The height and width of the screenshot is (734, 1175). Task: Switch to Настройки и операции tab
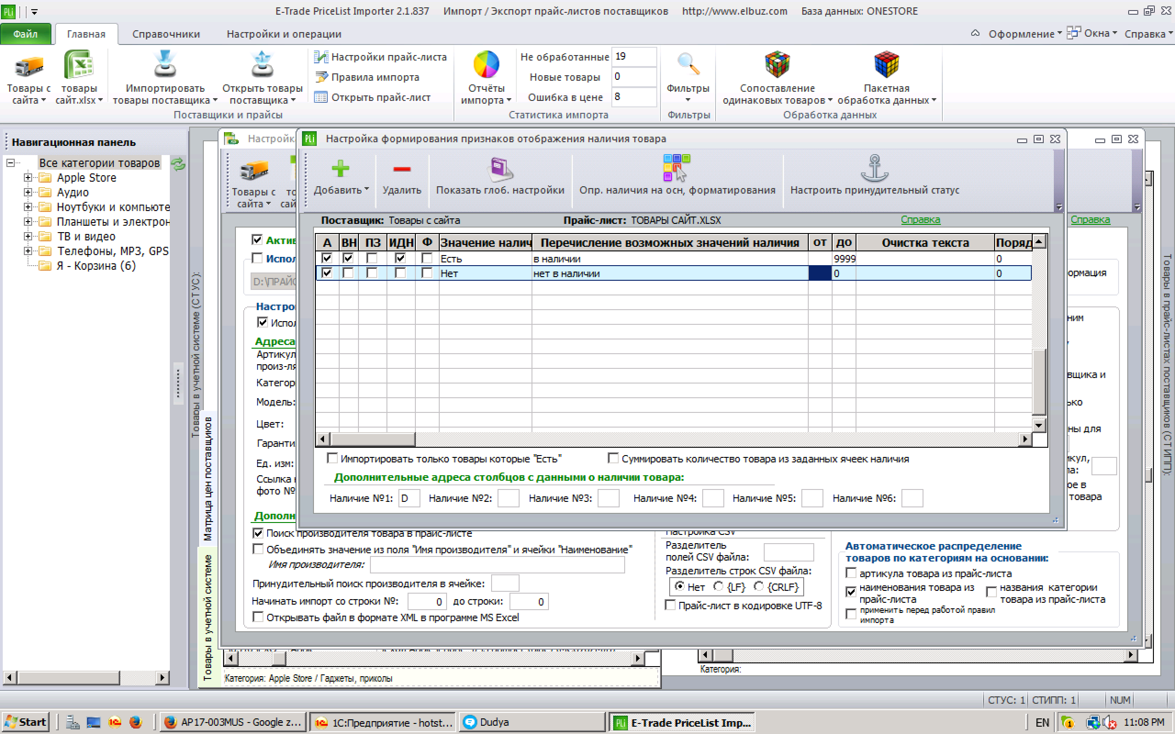284,33
